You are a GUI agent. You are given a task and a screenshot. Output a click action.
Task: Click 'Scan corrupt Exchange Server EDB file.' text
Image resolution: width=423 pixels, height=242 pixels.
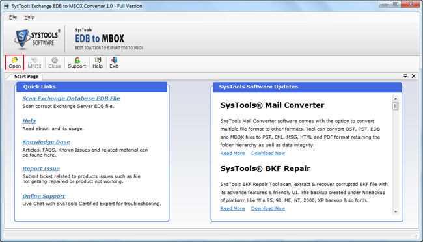click(68, 106)
